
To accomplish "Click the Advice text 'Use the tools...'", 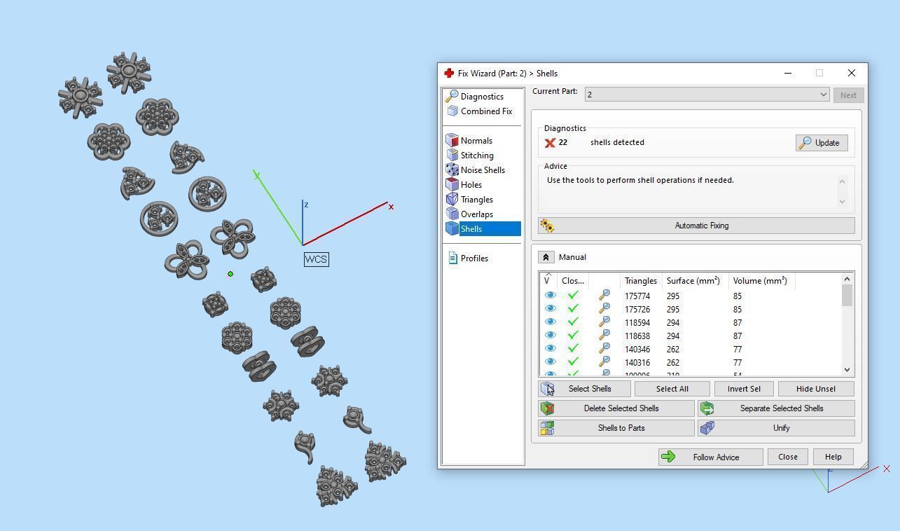I will [x=640, y=180].
